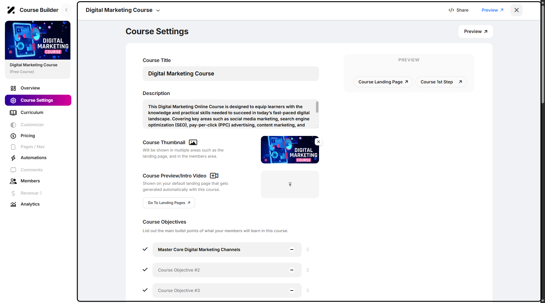Open the Pricing dollar icon
Image resolution: width=545 pixels, height=303 pixels.
(13, 136)
